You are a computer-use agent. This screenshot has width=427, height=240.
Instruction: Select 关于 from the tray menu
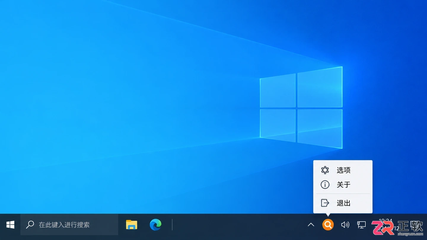pos(343,185)
